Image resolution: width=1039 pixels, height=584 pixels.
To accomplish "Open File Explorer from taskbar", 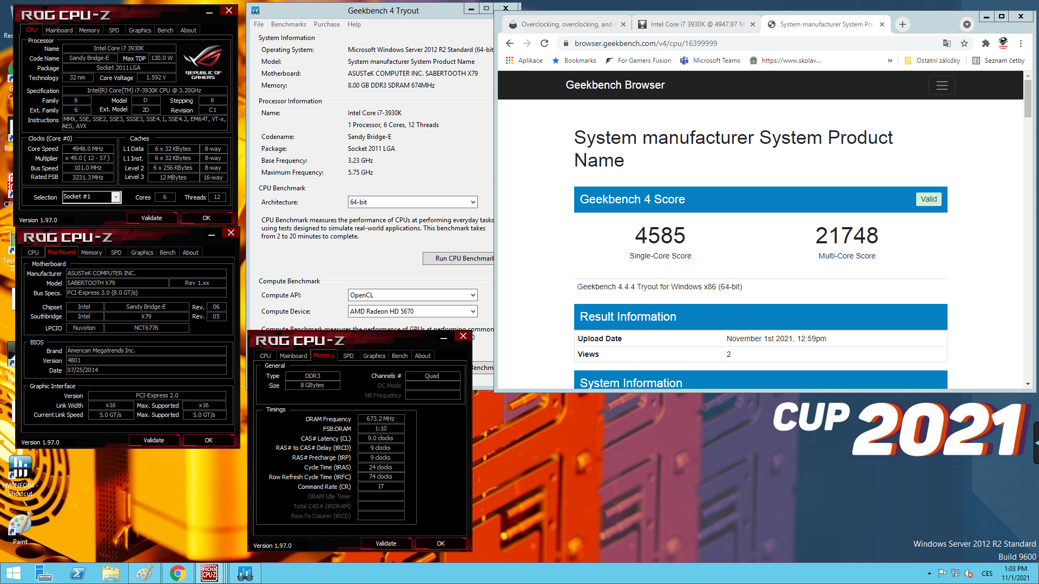I will (x=110, y=573).
